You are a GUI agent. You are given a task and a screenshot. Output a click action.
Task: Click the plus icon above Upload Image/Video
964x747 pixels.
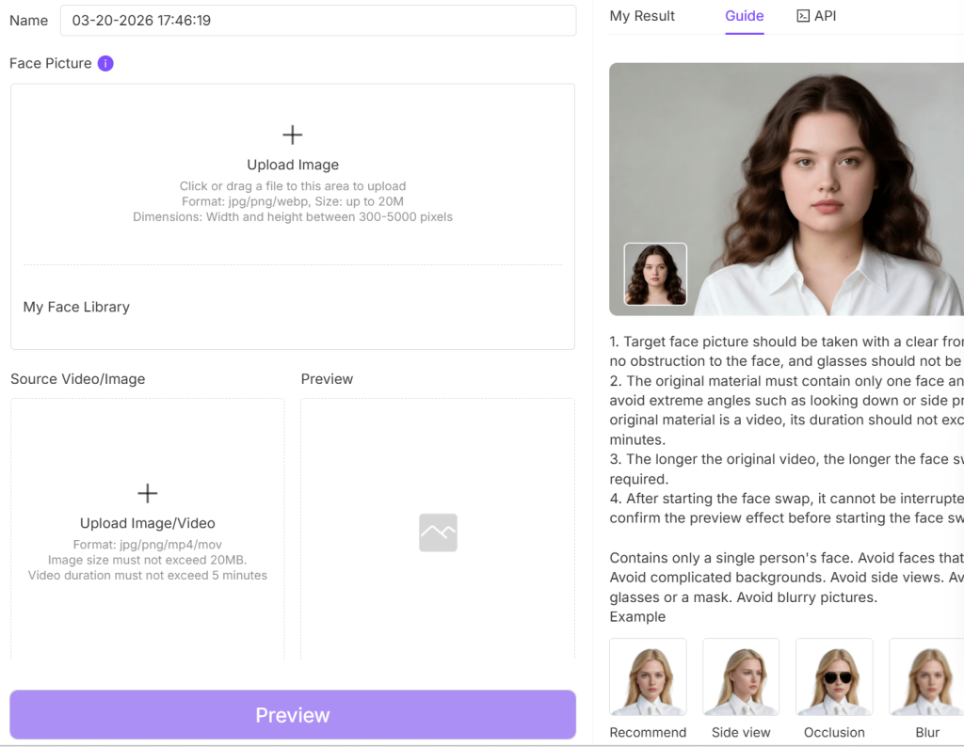148,493
